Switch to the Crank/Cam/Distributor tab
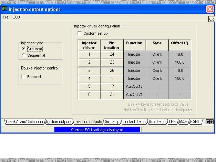This screenshot has width=216, height=162. [x=25, y=122]
